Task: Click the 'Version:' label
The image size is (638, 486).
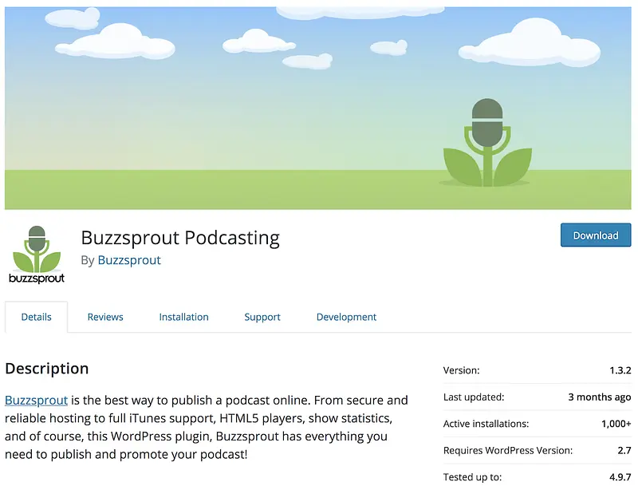Action: point(462,370)
